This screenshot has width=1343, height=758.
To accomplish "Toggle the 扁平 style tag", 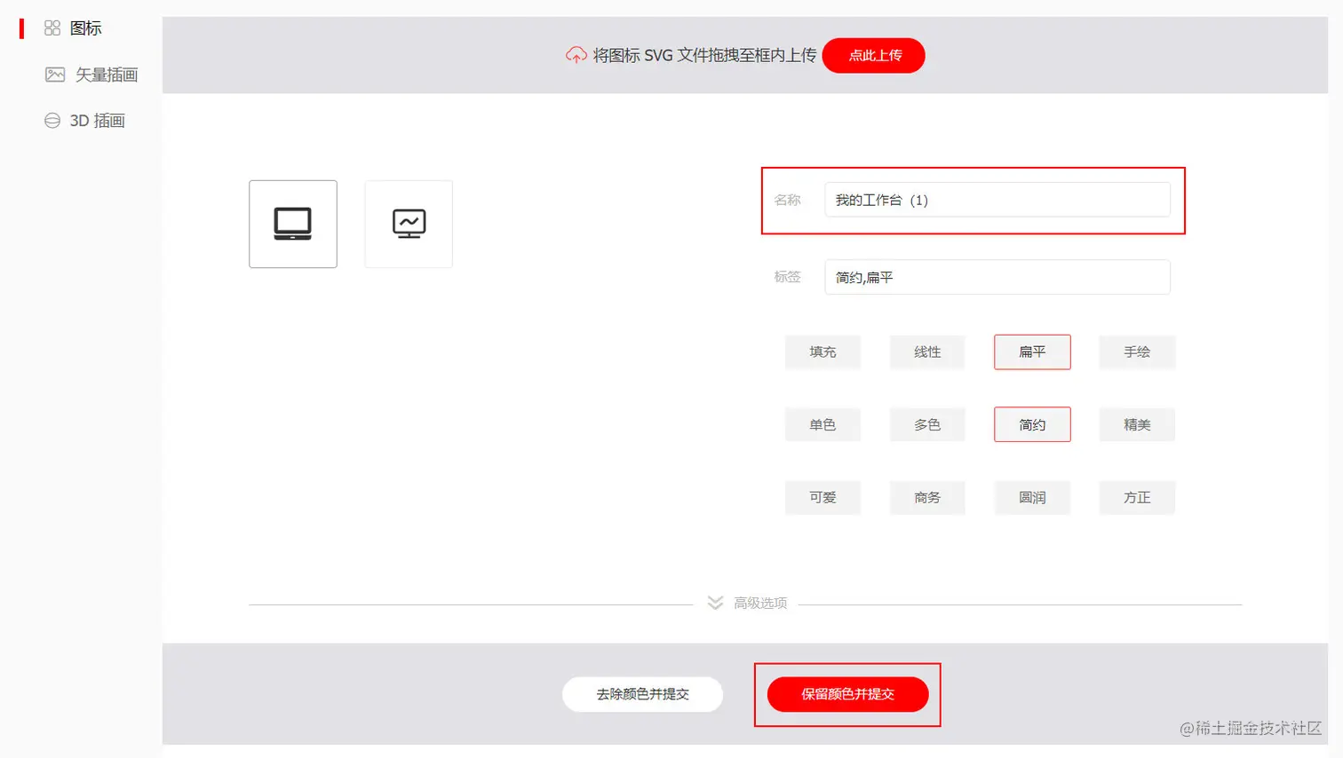I will click(x=1032, y=352).
